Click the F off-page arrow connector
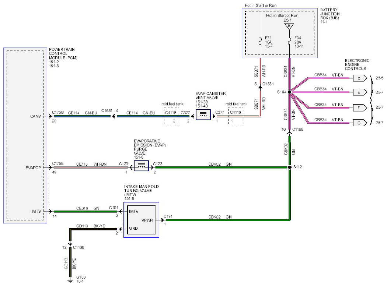The height and width of the screenshot is (286, 387). point(360,108)
